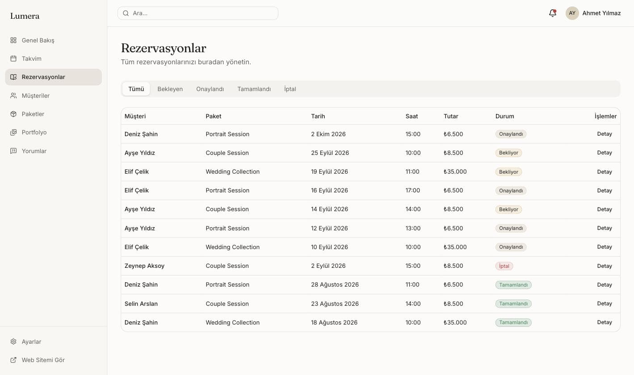Screen dimensions: 634x375
Task: Click the notification bell icon
Action: (x=553, y=13)
